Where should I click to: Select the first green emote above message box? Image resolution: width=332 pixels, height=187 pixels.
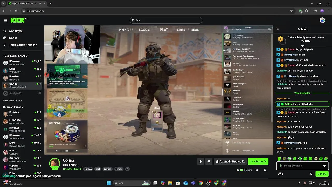click(279, 159)
